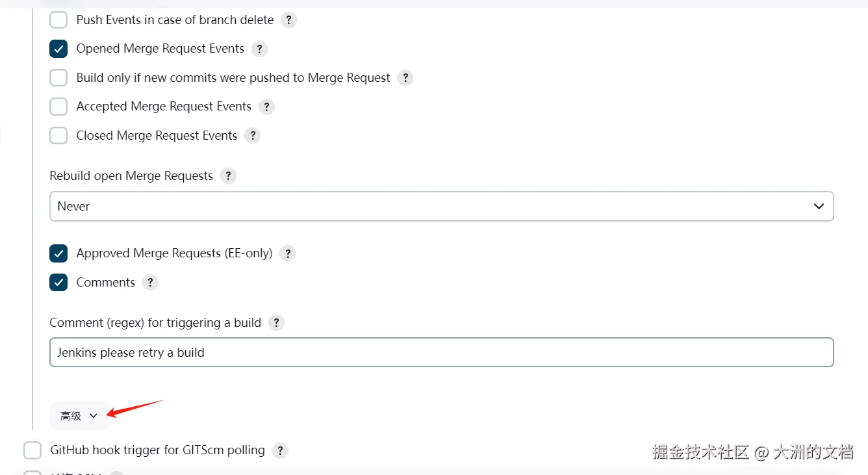Uncheck Opened Merge Request Events
The width and height of the screenshot is (868, 475).
click(x=58, y=49)
